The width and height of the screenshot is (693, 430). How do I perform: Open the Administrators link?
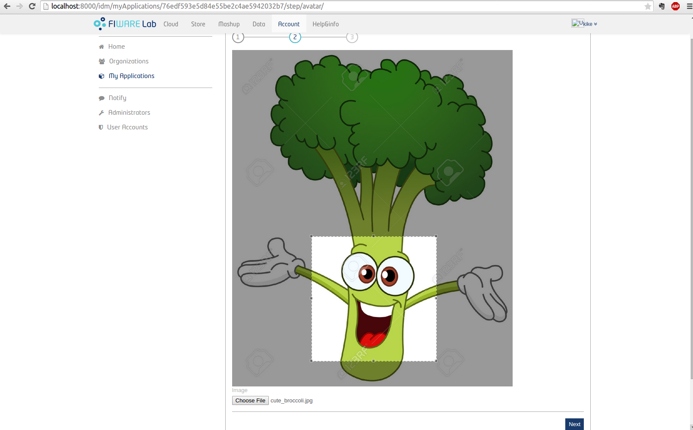coord(129,113)
